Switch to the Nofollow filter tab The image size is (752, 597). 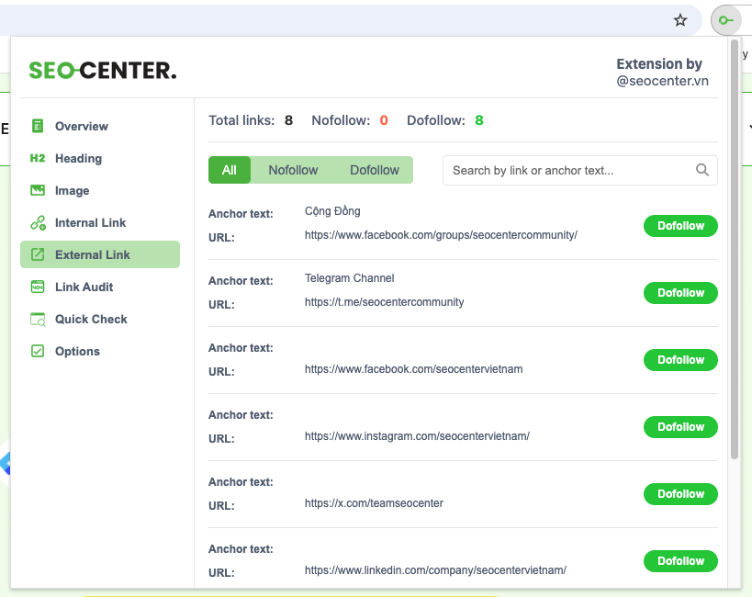point(293,170)
